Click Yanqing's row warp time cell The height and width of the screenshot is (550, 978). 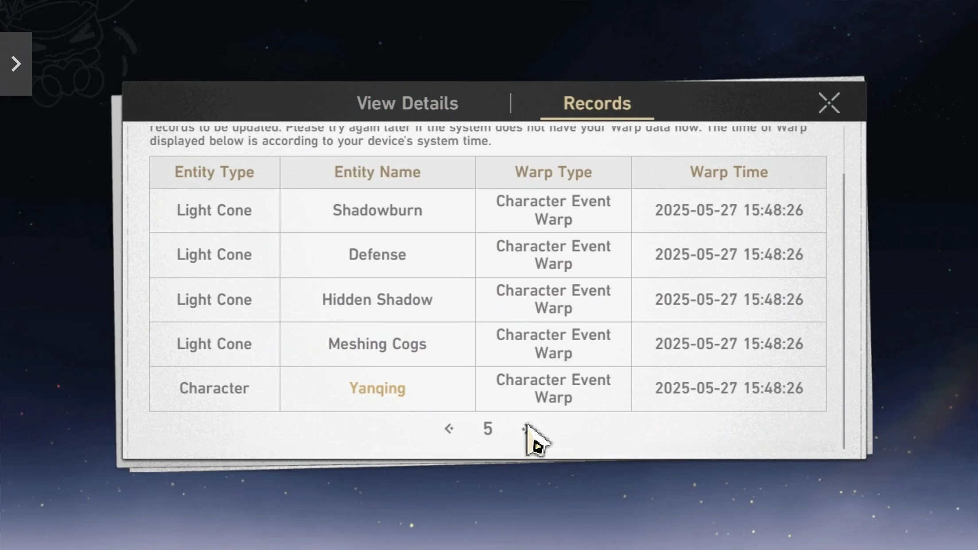coord(729,388)
